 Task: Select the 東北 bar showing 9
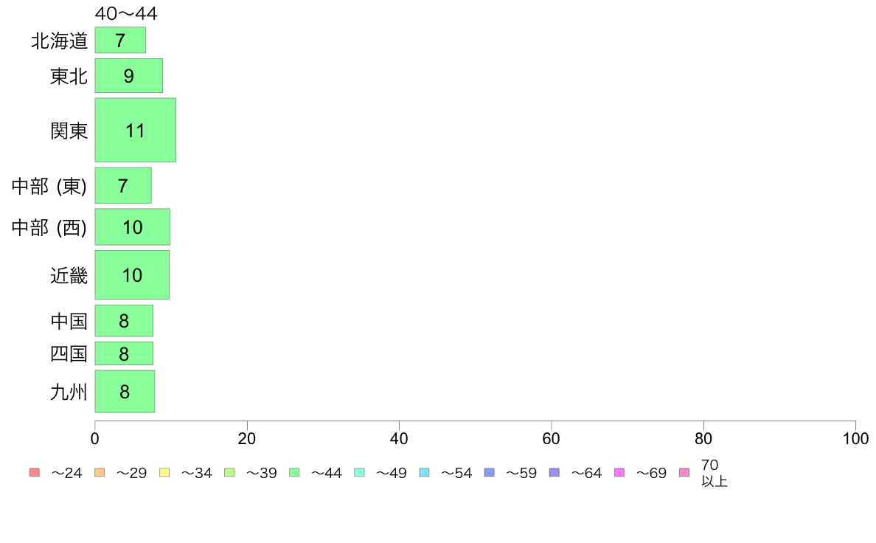tap(128, 75)
